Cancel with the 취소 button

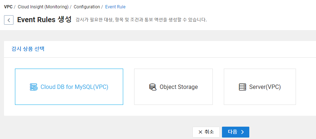206,132
